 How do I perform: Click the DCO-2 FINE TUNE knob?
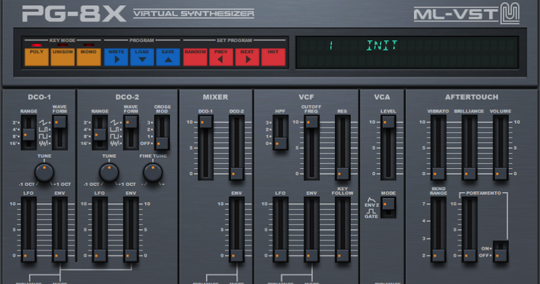tap(153, 172)
